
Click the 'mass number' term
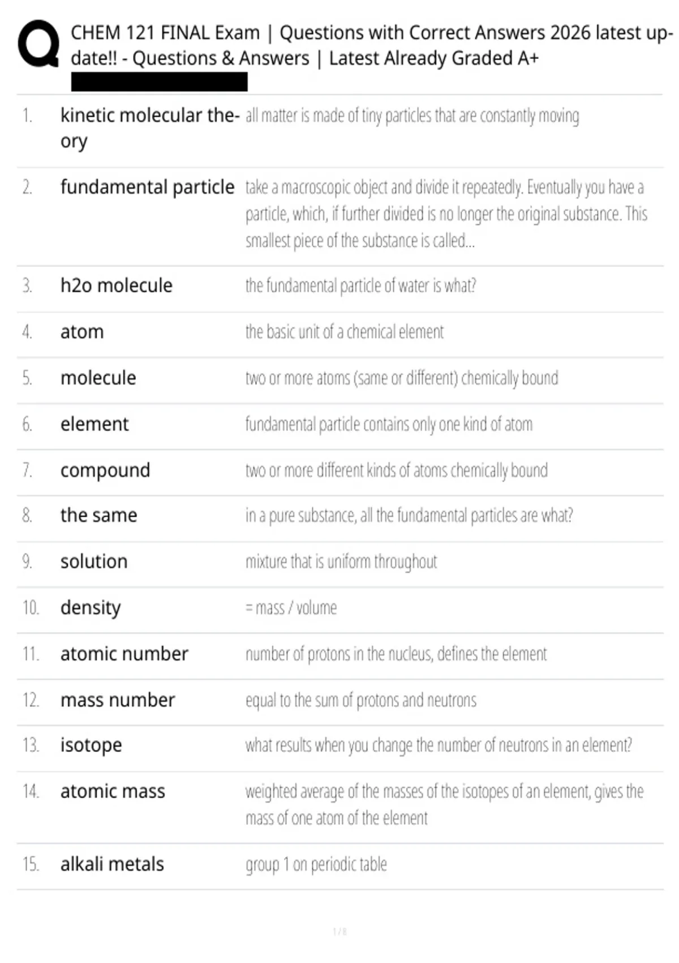[x=118, y=700]
